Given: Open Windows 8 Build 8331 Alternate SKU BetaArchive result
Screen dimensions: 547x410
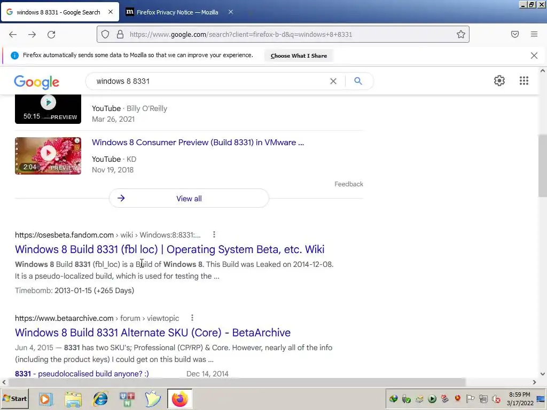Looking at the screenshot, I should pos(153,333).
